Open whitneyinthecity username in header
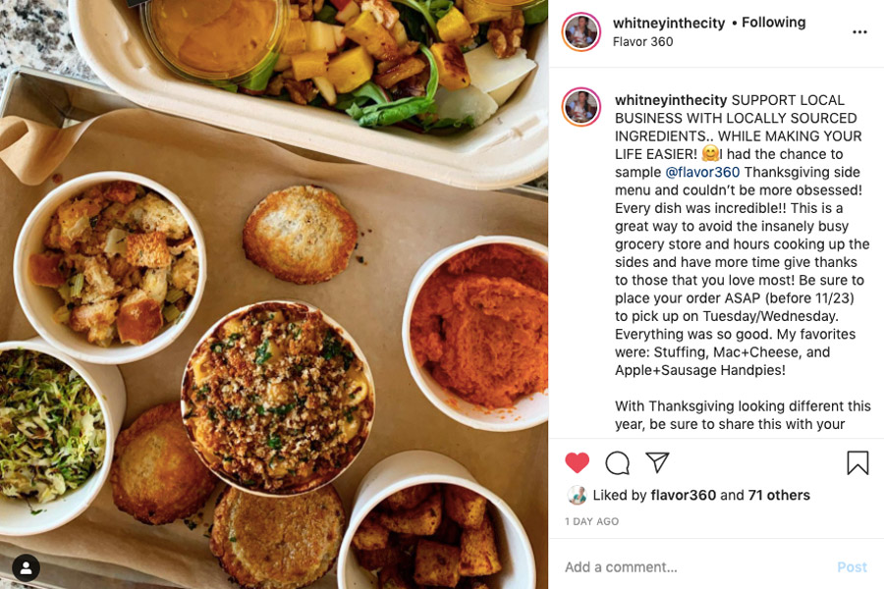884x589 pixels. pyautogui.click(x=669, y=24)
